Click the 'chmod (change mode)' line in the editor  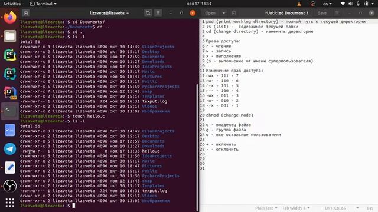click(230, 115)
